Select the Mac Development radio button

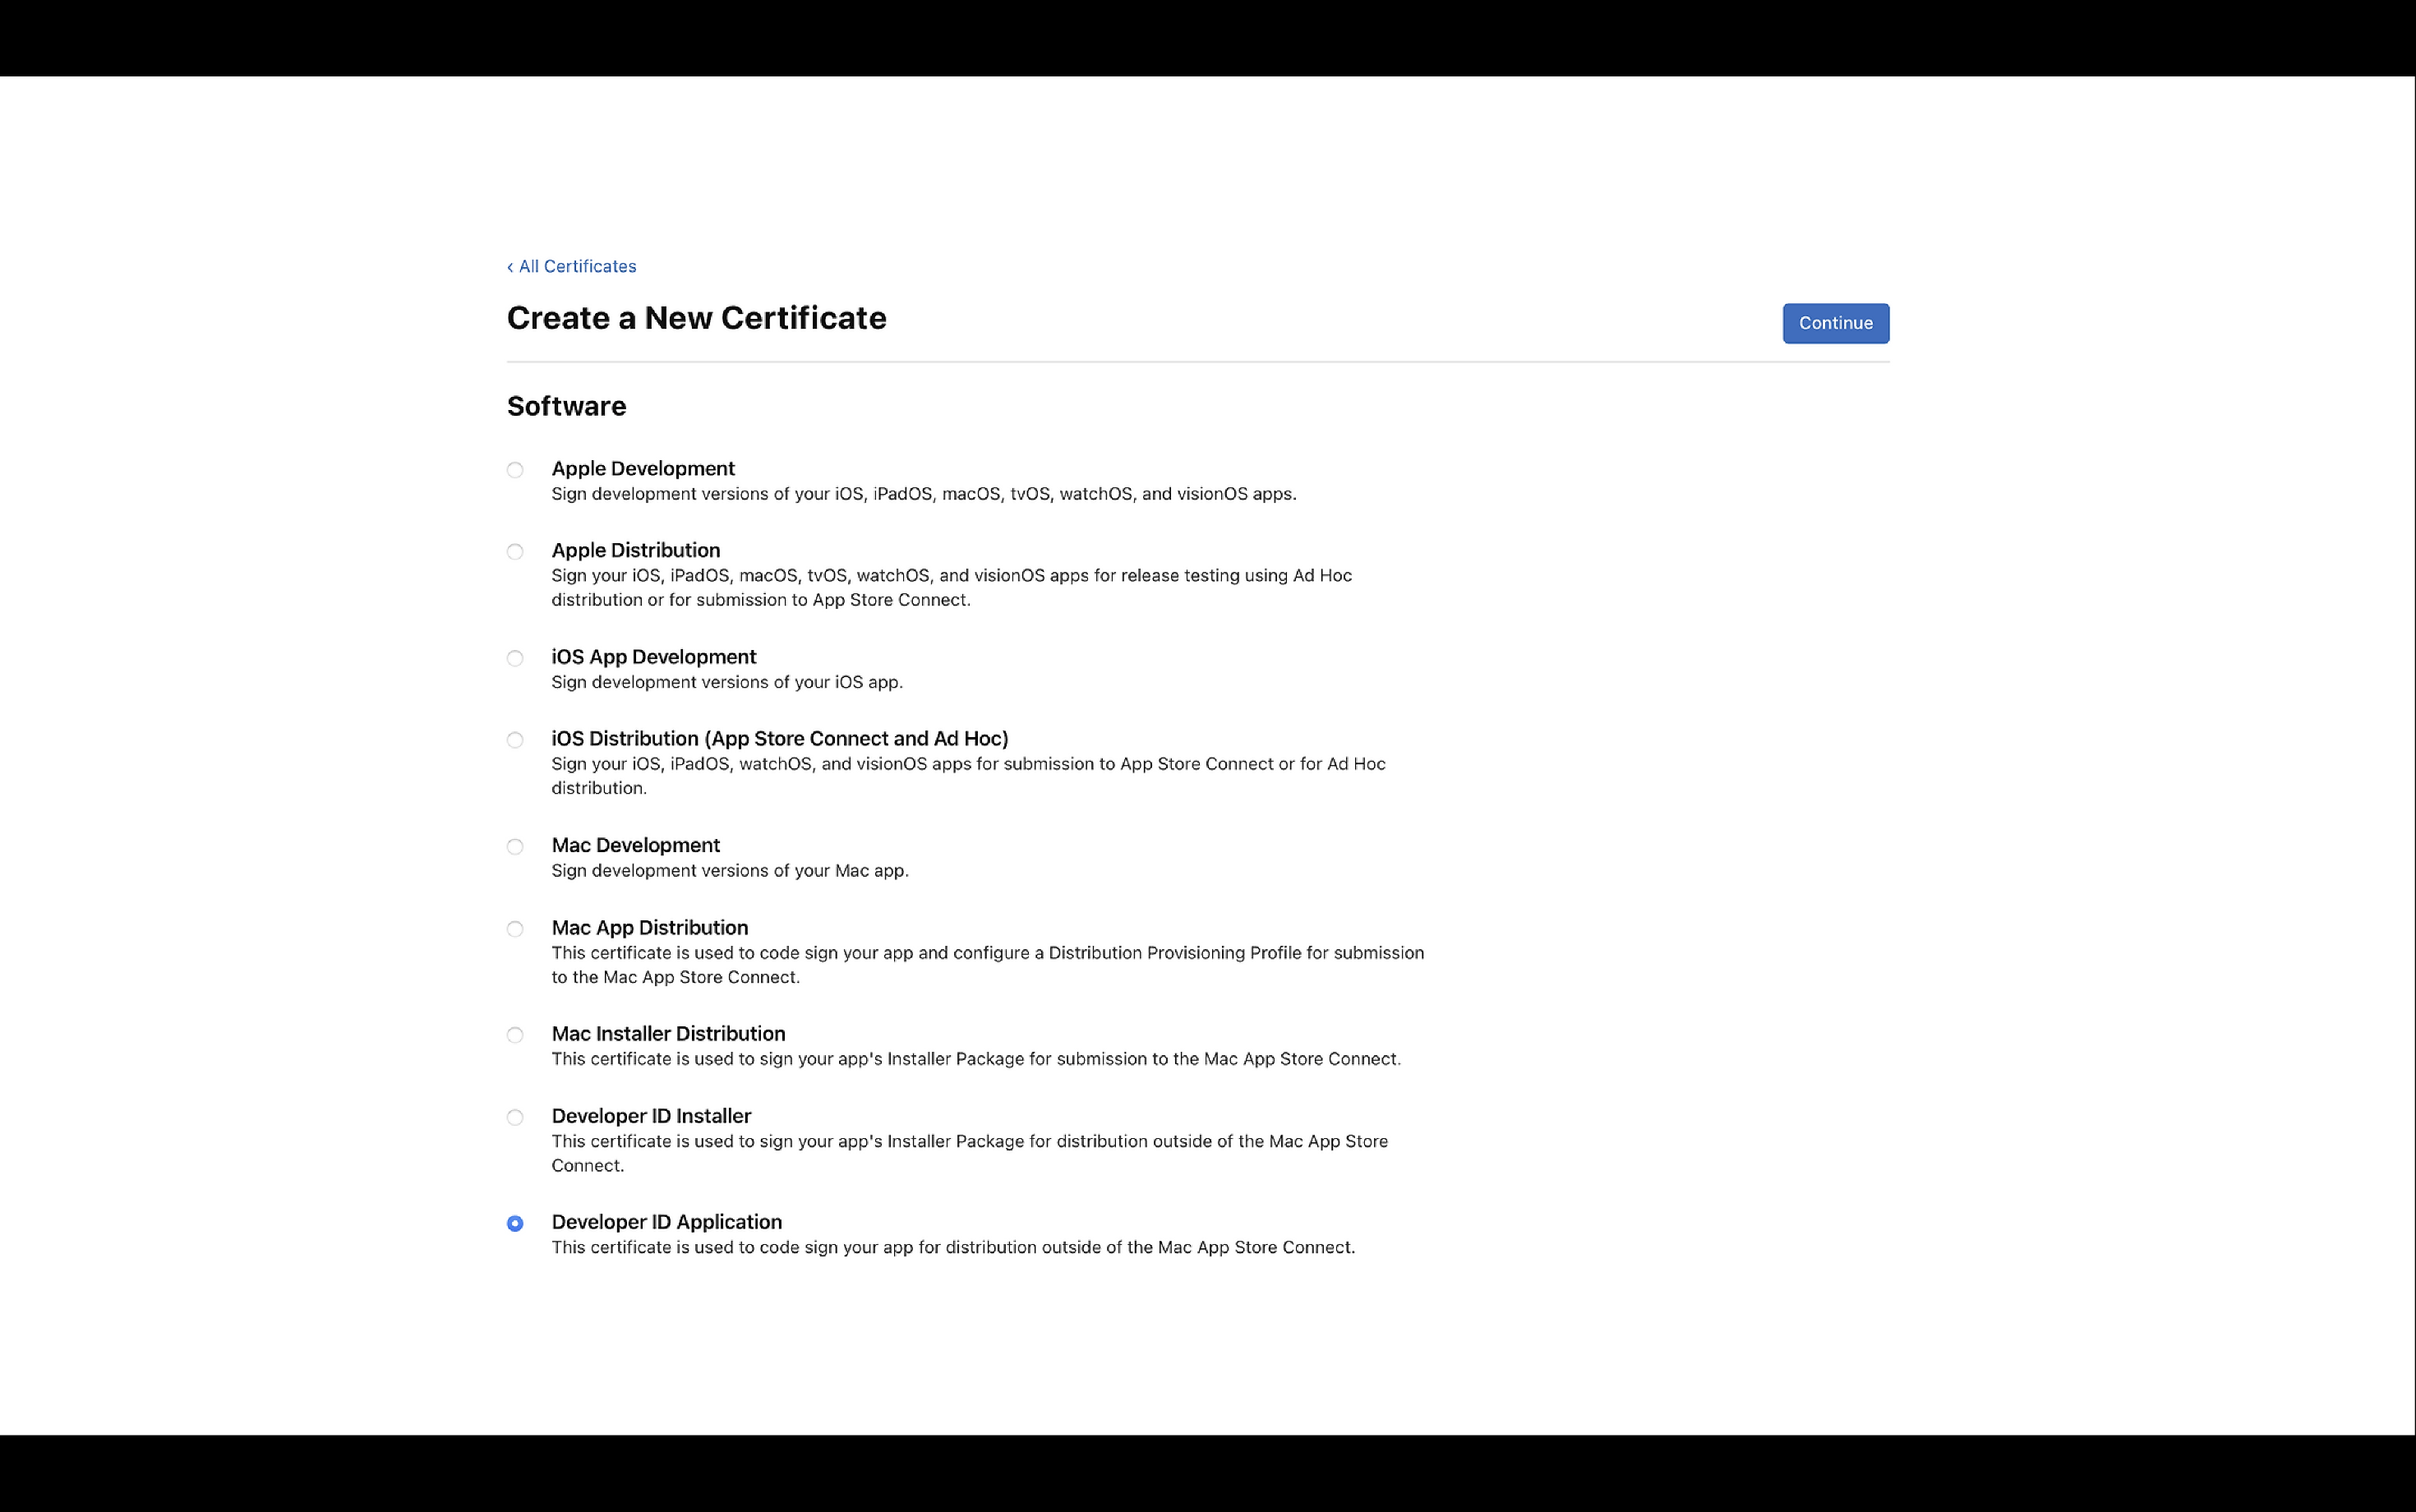click(x=515, y=847)
